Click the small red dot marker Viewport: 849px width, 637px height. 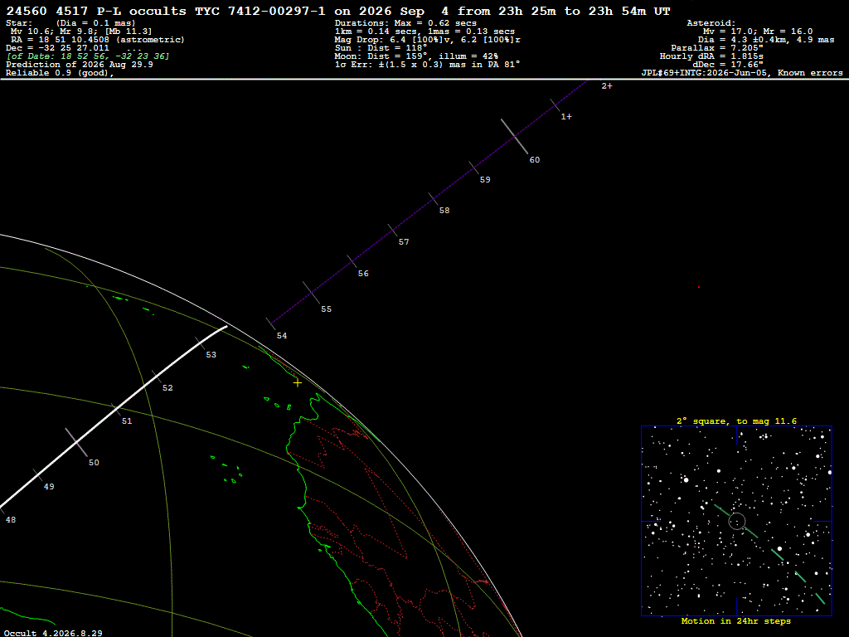click(698, 287)
